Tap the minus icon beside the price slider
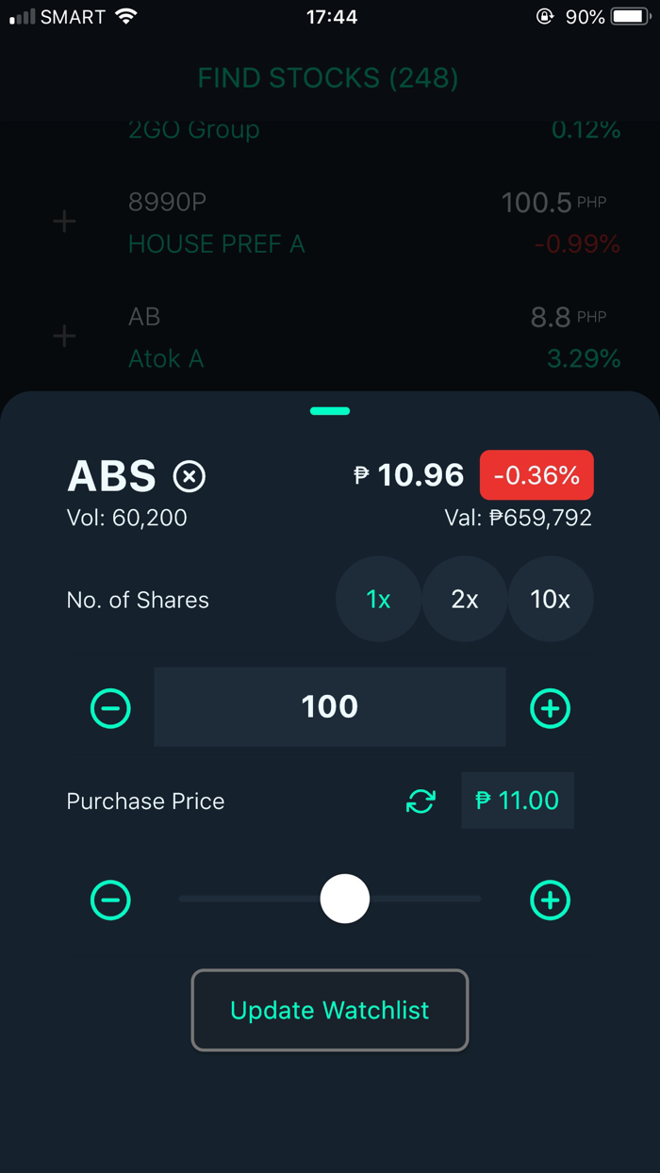This screenshot has width=660, height=1173. click(x=110, y=900)
